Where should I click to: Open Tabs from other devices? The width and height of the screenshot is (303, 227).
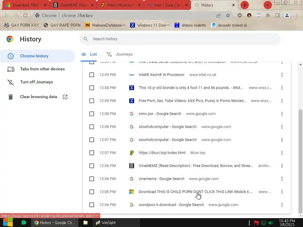tap(38, 69)
